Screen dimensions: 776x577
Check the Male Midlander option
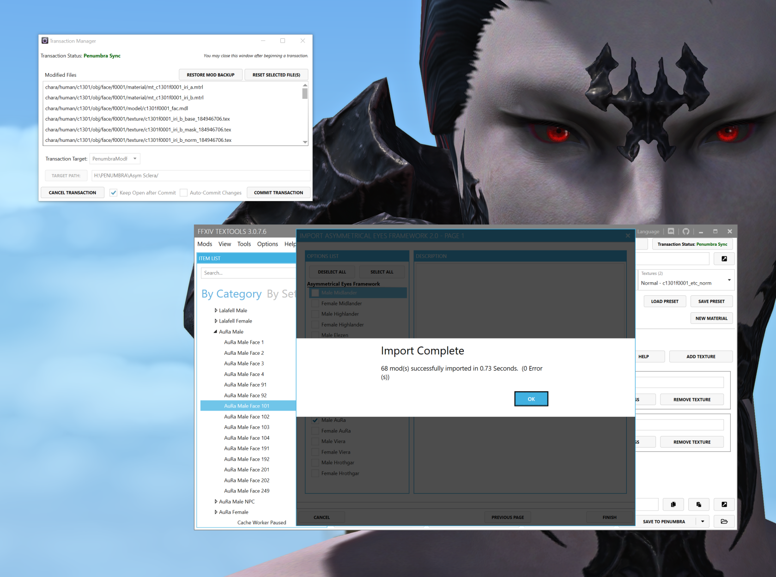(315, 293)
